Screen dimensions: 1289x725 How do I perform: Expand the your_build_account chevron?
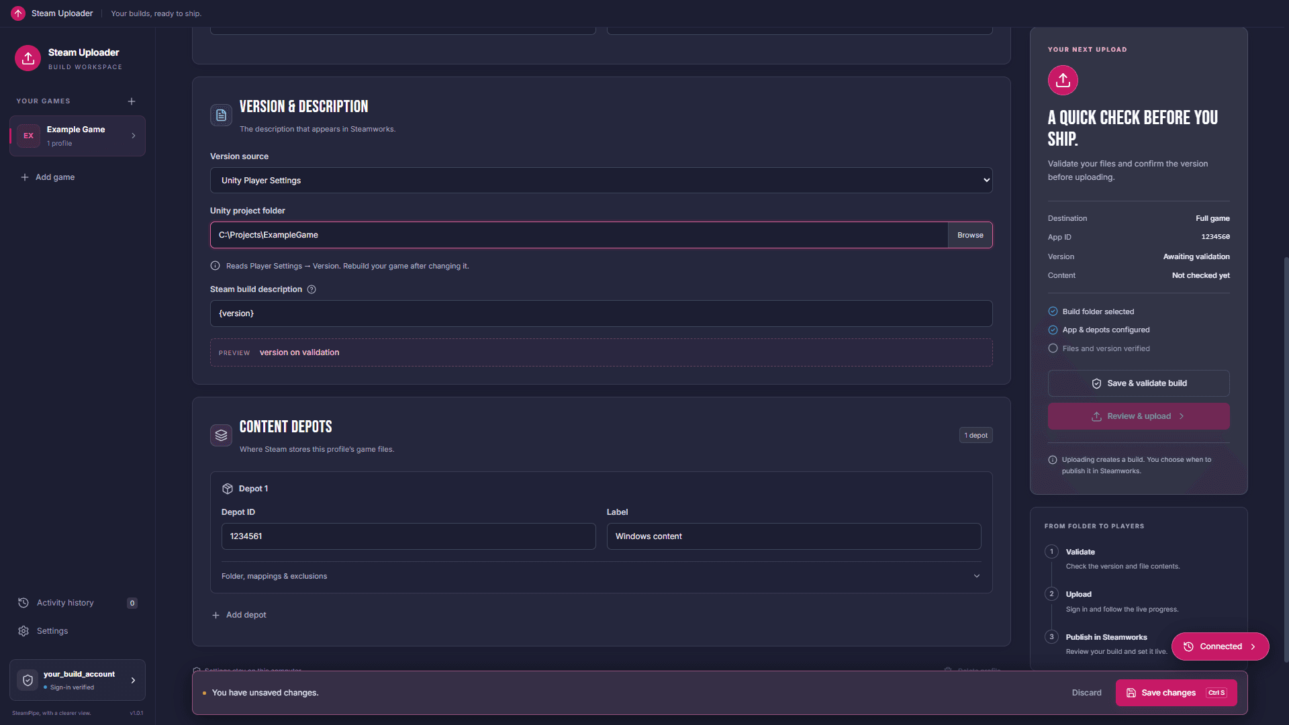click(x=133, y=680)
